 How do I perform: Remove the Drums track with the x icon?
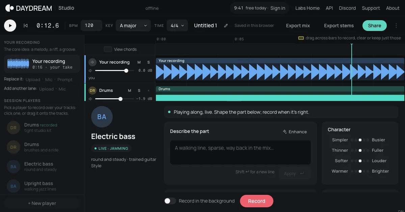point(148,91)
